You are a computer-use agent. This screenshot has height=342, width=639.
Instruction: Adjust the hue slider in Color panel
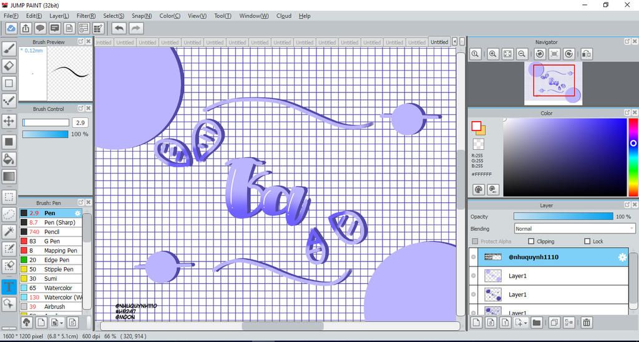point(633,157)
